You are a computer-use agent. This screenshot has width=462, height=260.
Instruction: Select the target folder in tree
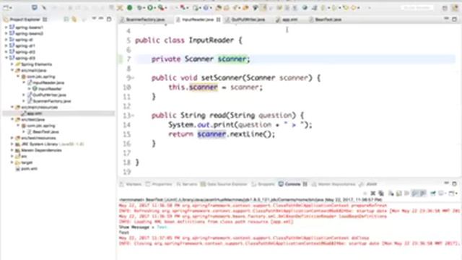[27, 162]
